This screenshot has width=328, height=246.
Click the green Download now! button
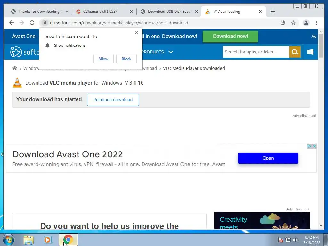230,36
